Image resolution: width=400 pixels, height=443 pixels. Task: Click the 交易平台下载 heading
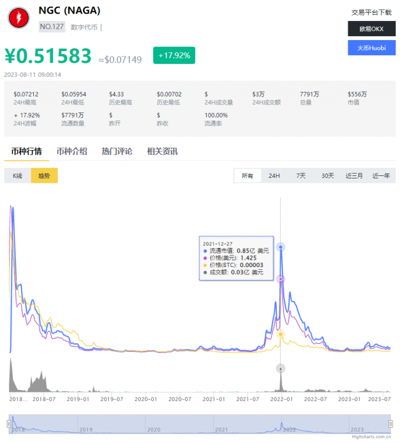[372, 12]
